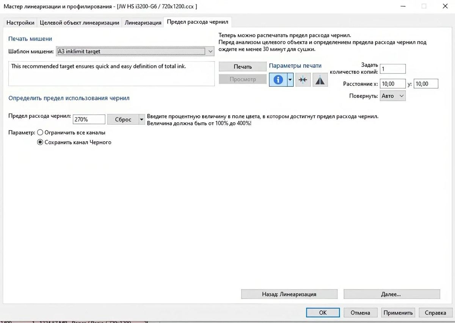This screenshot has width=455, height=323.
Task: Close the wizard window
Action: pyautogui.click(x=445, y=6)
